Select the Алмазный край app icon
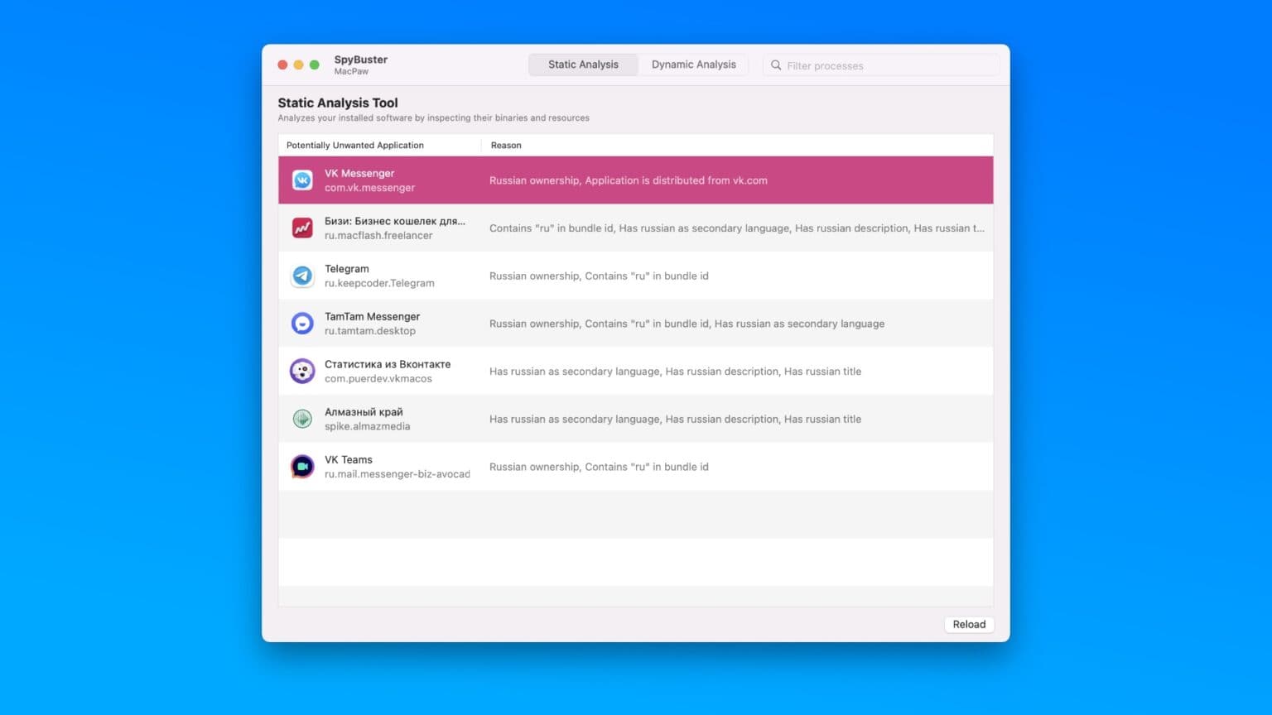Screen dimensions: 1272x715 coord(302,419)
